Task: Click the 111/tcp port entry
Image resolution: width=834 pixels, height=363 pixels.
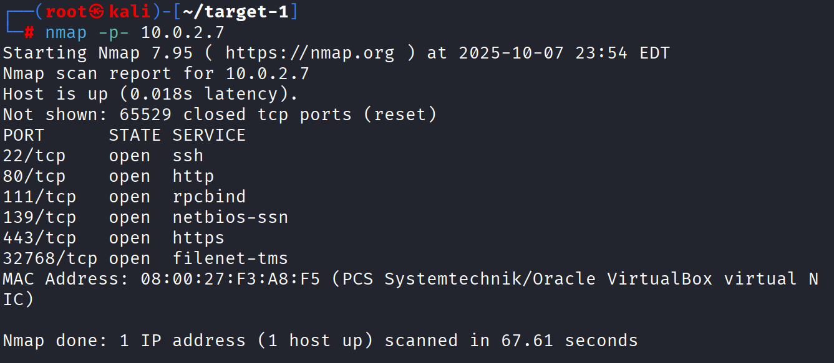Action: [39, 197]
